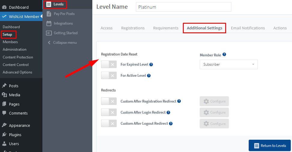
Task: Click the Levels list icon in submenu
Action: click(x=49, y=4)
